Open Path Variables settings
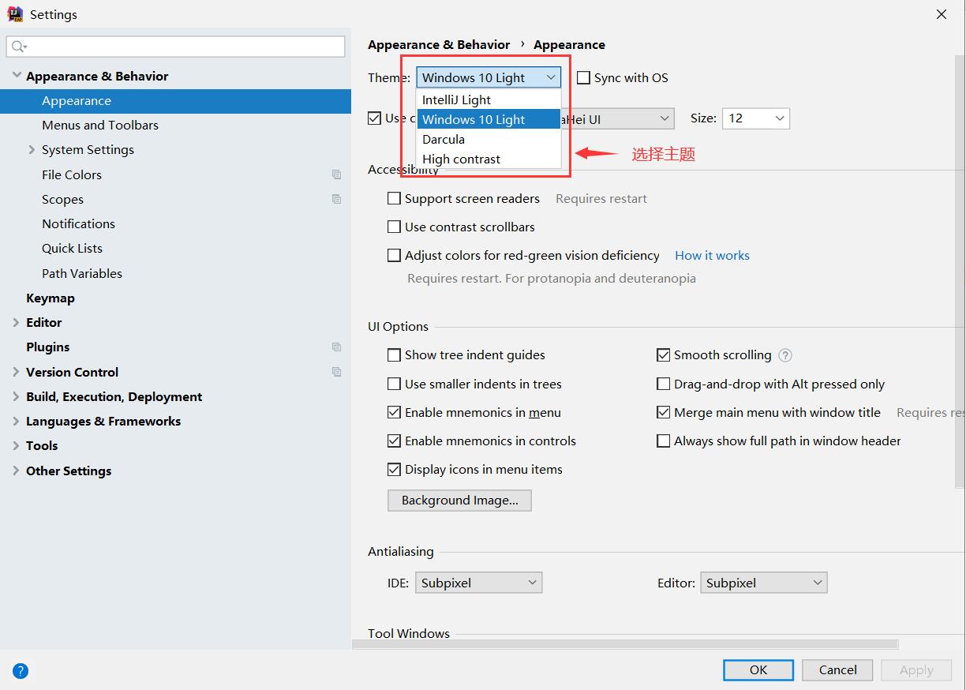 pyautogui.click(x=82, y=273)
